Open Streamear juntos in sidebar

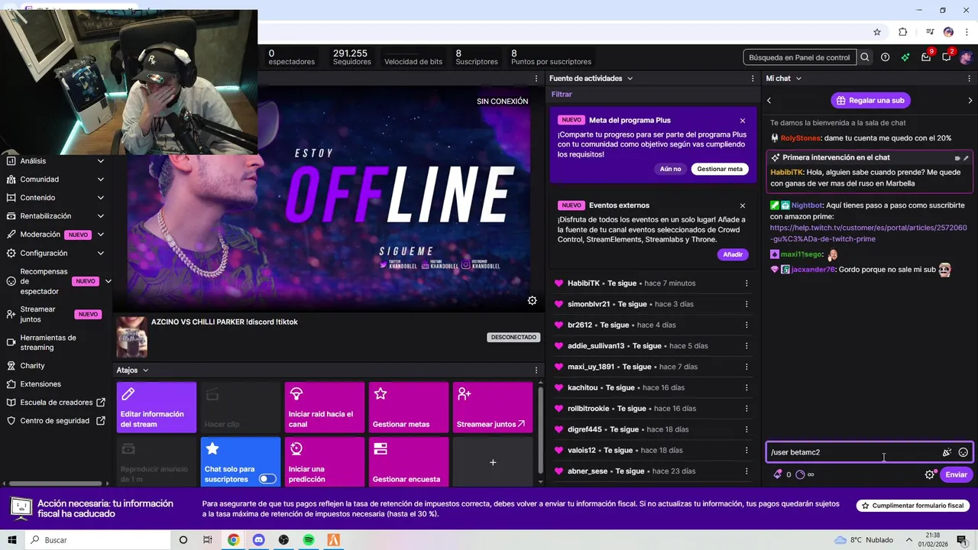coord(54,314)
